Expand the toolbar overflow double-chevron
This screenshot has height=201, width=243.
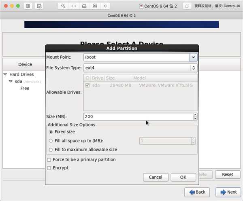tap(105, 6)
